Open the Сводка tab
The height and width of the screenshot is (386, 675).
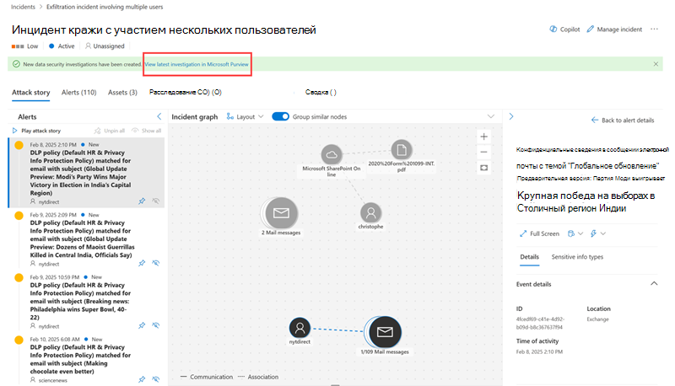[321, 92]
